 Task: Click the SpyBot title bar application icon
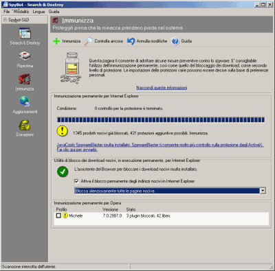(x=5, y=5)
